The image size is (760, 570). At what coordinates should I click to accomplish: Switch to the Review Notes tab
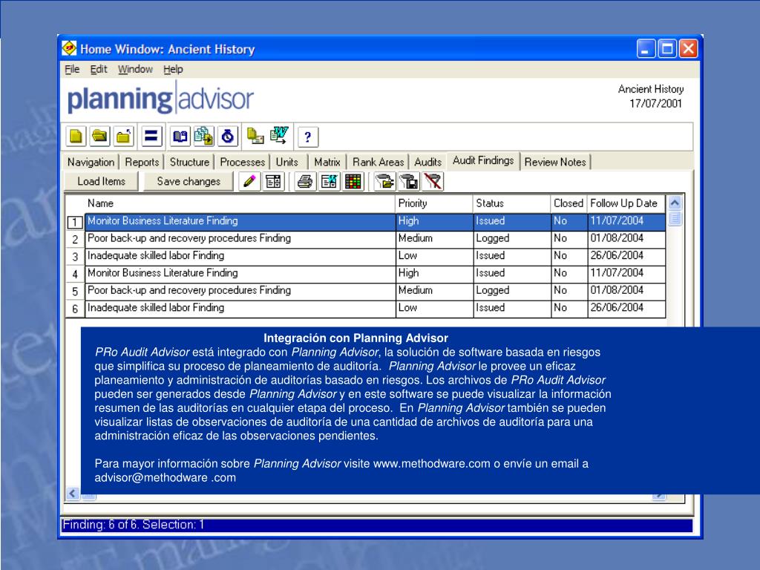click(555, 162)
